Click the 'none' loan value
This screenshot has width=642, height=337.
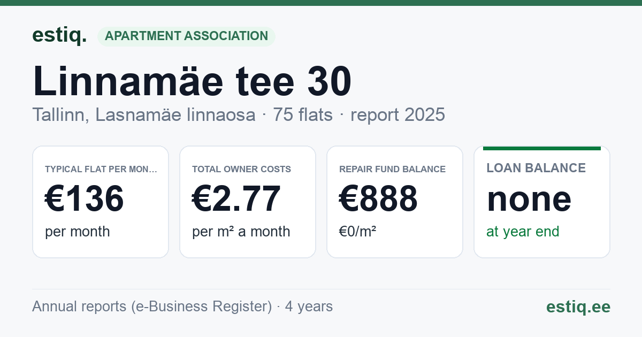click(x=529, y=198)
